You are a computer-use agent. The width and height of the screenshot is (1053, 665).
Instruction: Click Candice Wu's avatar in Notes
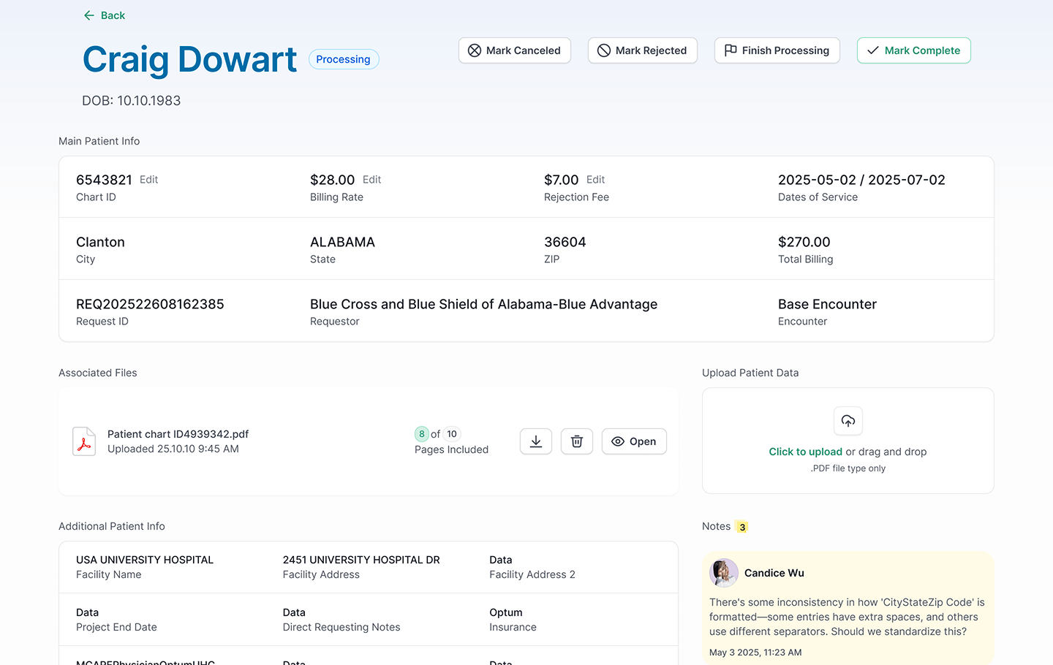click(724, 573)
